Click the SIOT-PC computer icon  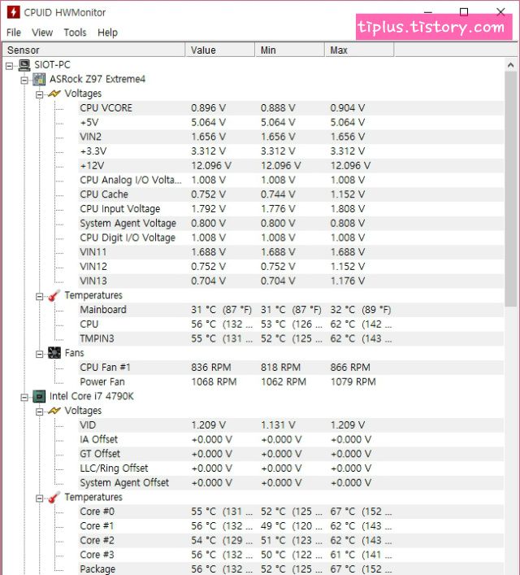[x=24, y=65]
